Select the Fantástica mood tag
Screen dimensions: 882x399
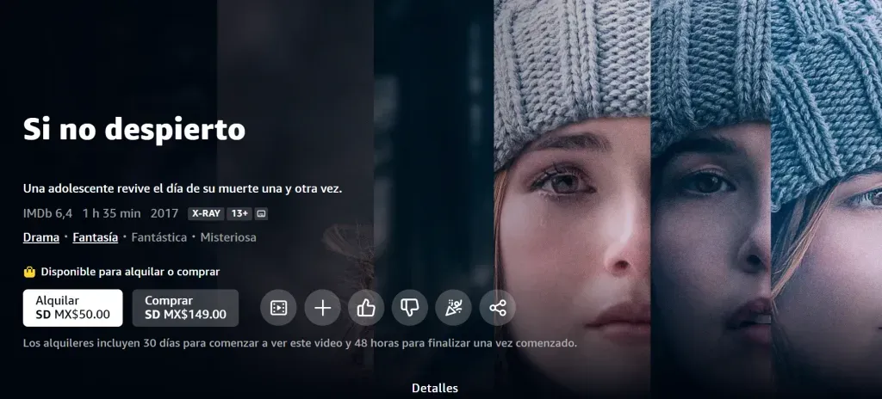[x=158, y=237]
